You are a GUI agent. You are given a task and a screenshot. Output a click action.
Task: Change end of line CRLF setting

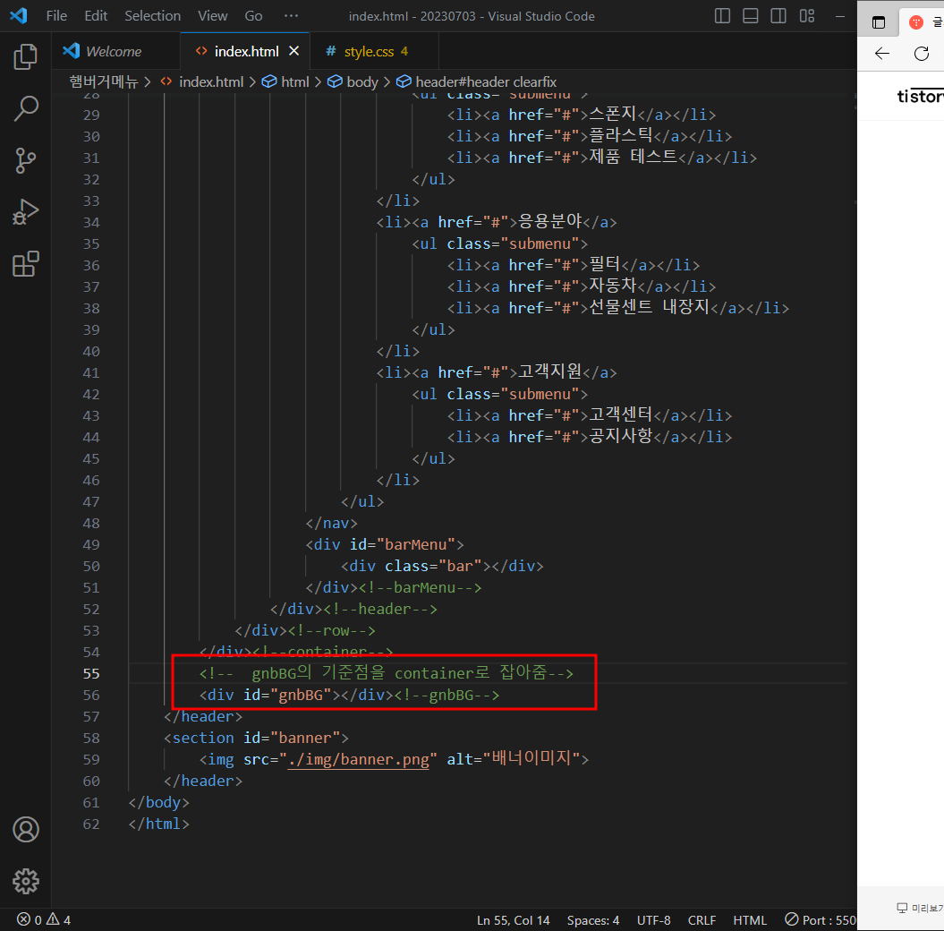702,919
